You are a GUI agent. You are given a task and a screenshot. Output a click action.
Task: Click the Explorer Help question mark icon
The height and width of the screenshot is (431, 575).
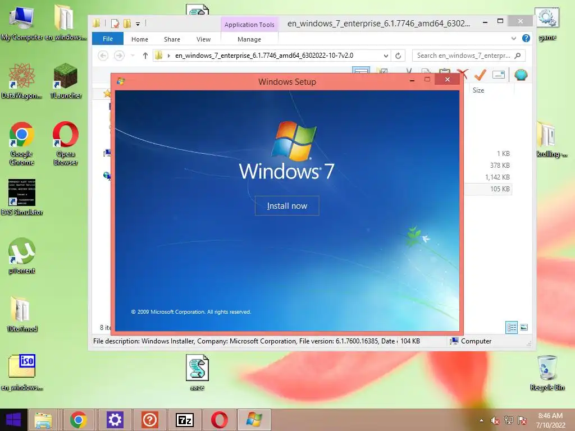[526, 38]
